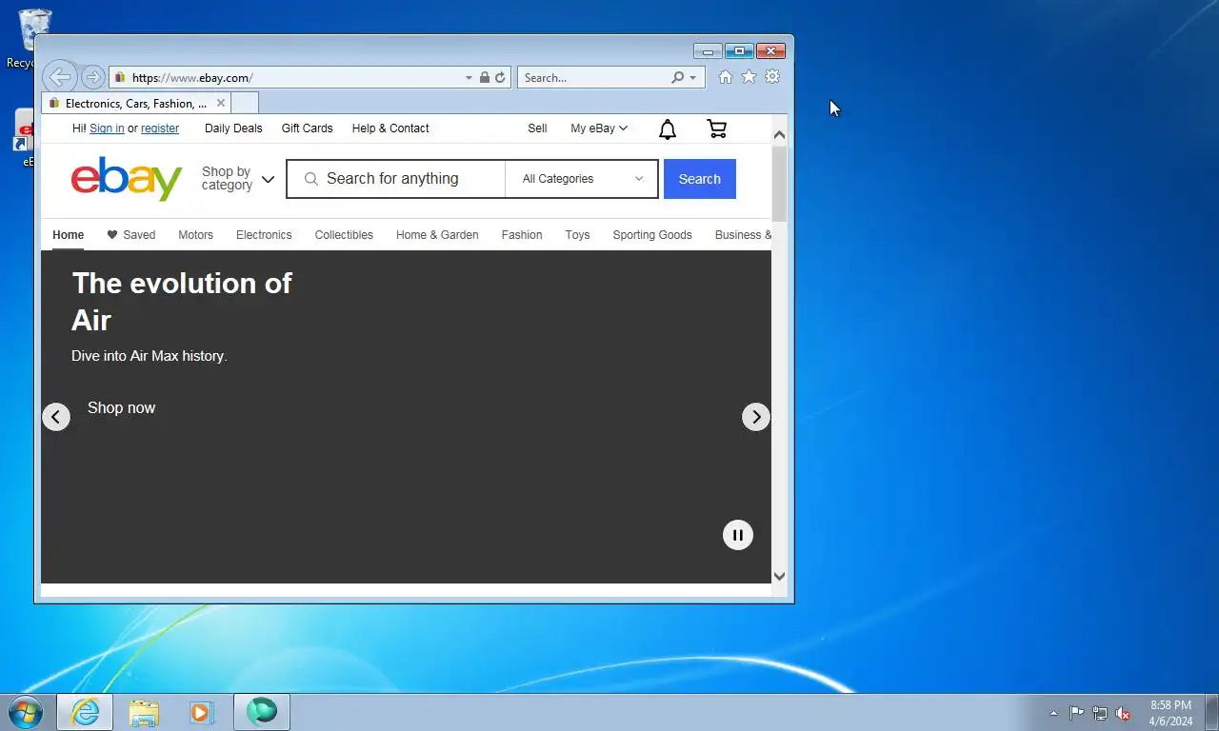
Task: Open the Saved navigation item
Action: click(x=131, y=235)
